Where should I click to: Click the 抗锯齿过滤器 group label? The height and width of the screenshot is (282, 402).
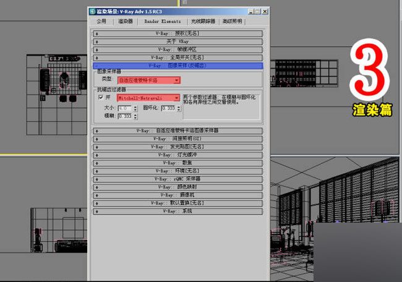[111, 90]
